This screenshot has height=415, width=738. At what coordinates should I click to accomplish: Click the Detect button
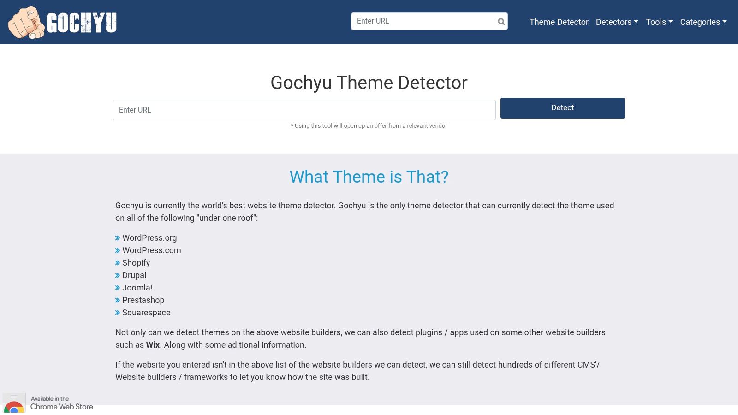562,108
